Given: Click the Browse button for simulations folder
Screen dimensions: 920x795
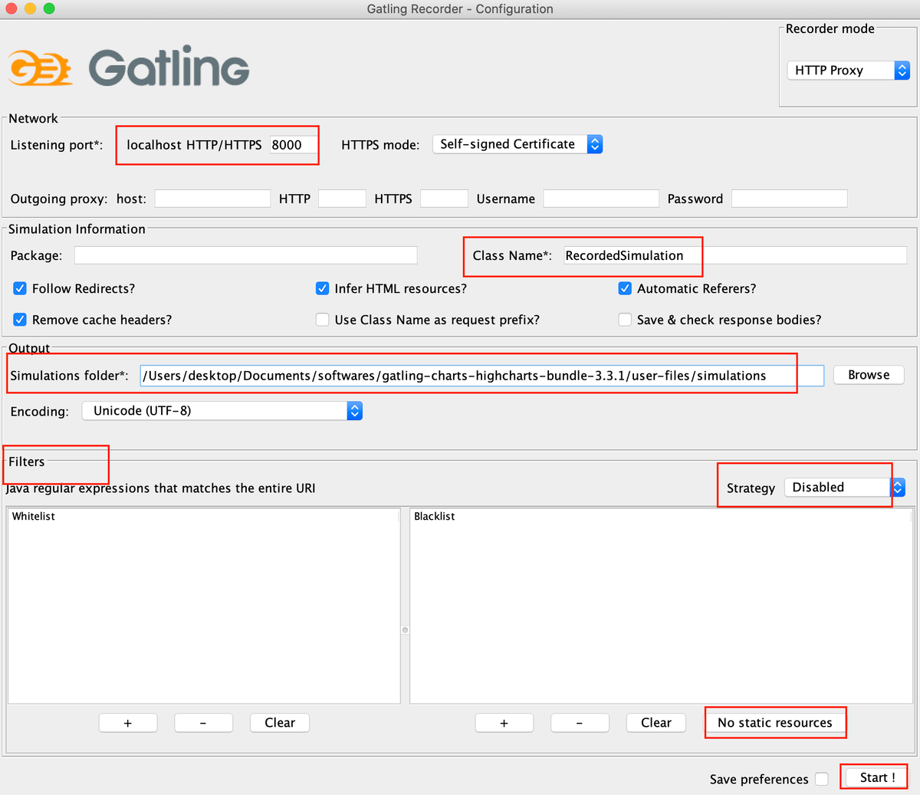Looking at the screenshot, I should pyautogui.click(x=869, y=375).
